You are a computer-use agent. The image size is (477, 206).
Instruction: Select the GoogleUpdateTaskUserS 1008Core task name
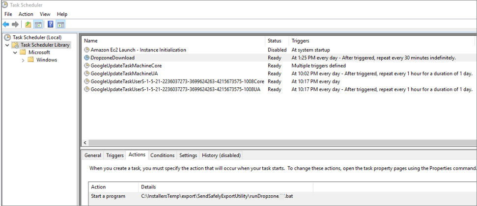pos(177,81)
